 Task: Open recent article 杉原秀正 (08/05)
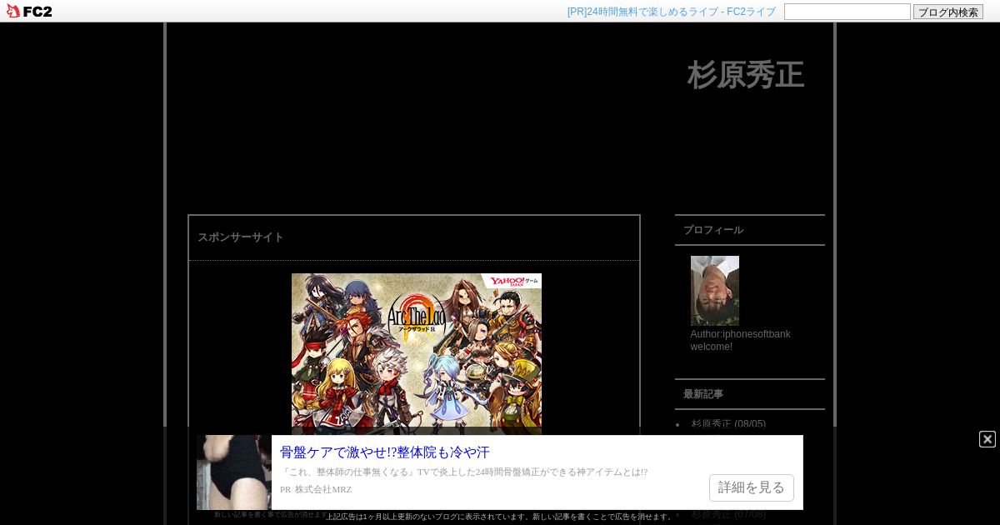pos(728,424)
